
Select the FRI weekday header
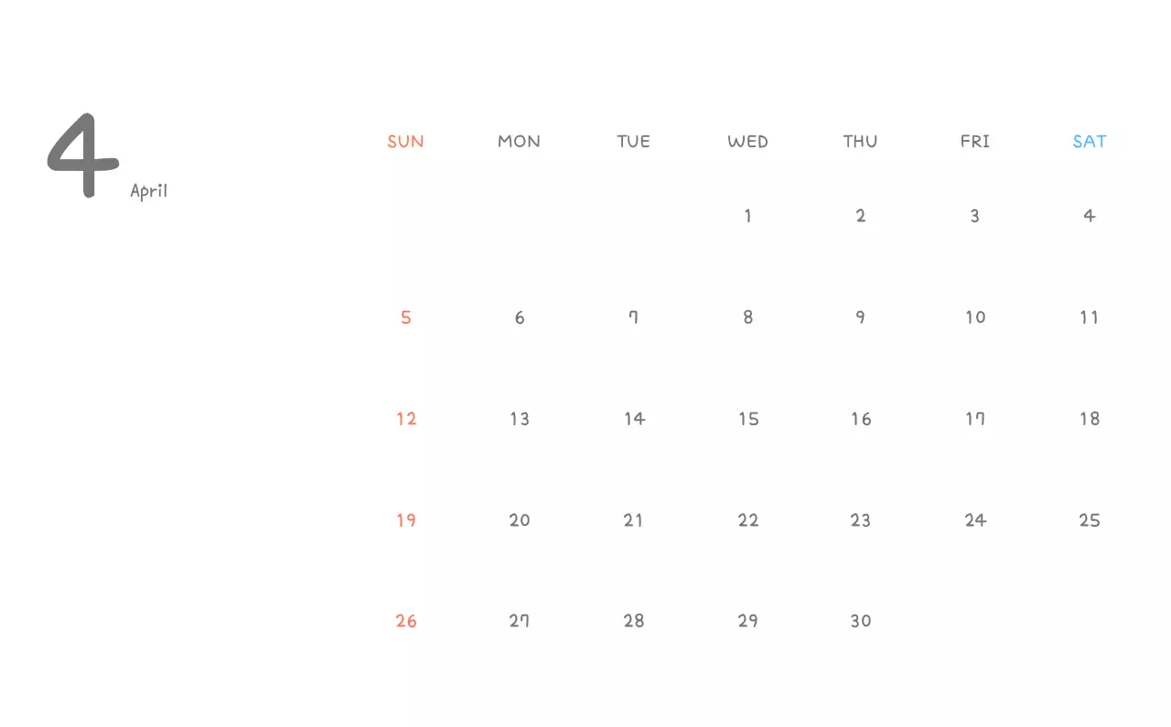[975, 141]
